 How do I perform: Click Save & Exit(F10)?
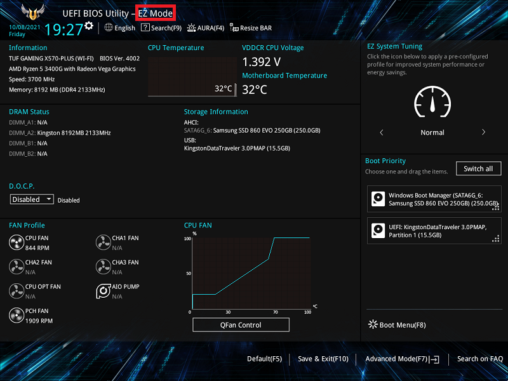coord(323,359)
